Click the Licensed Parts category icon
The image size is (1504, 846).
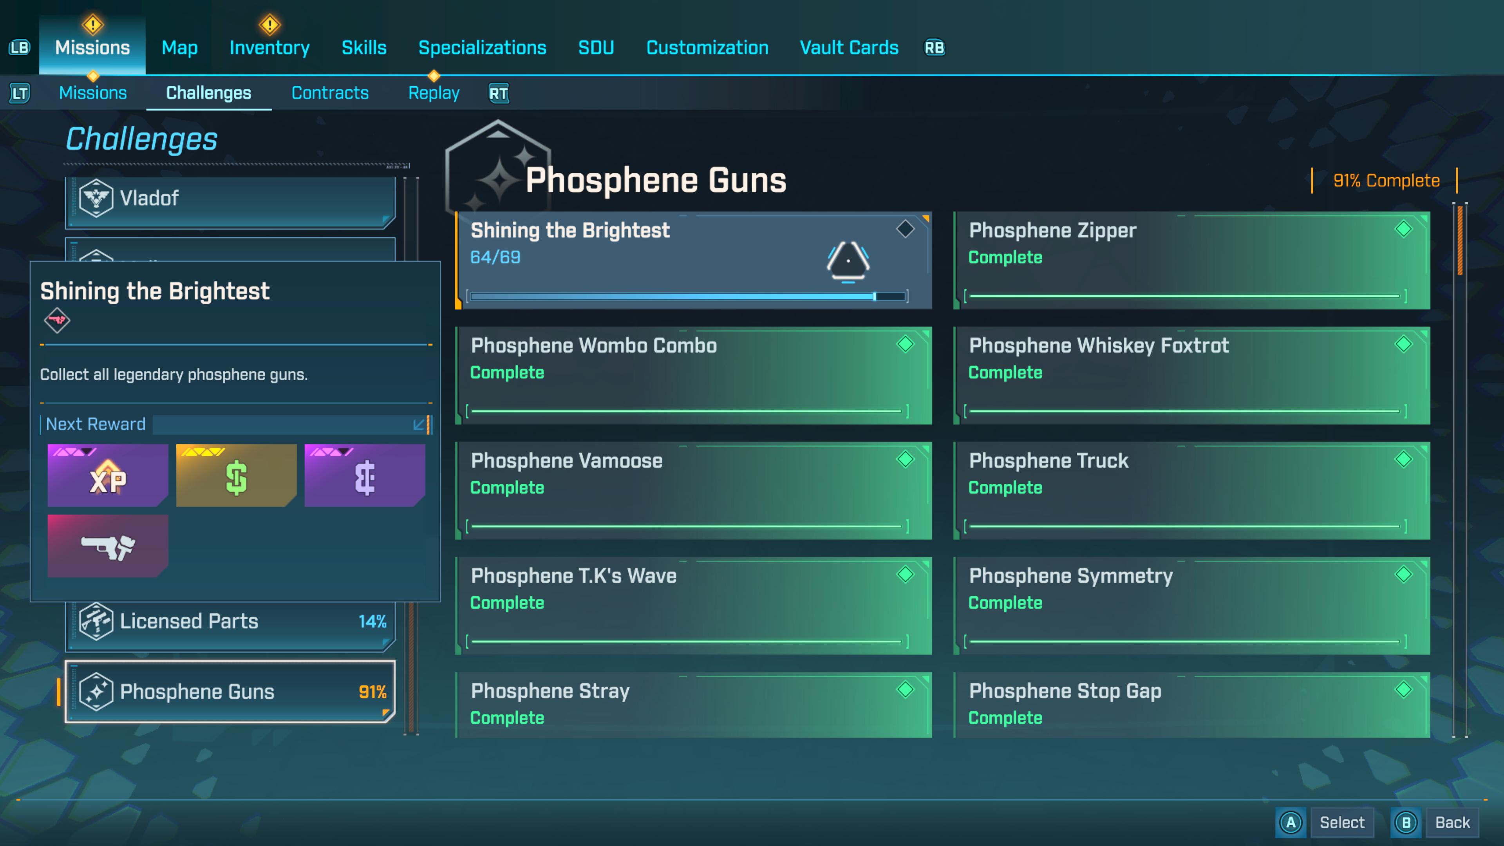pos(96,621)
